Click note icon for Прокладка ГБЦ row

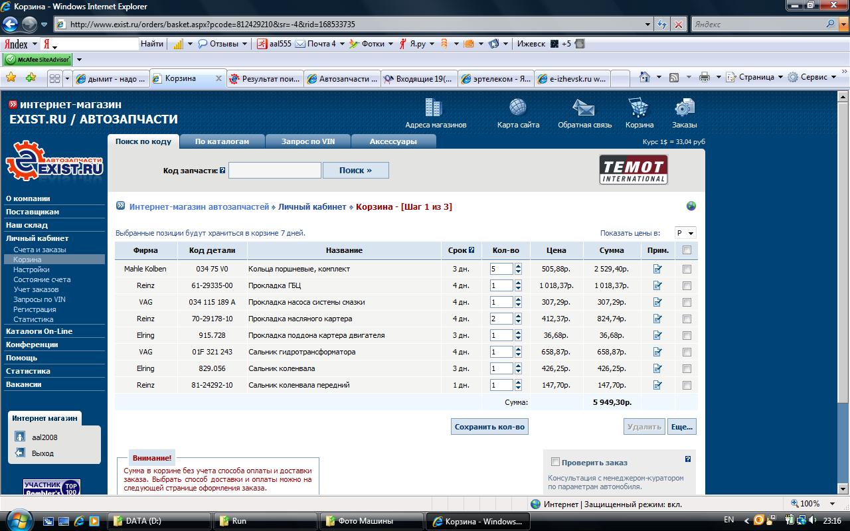tap(657, 285)
